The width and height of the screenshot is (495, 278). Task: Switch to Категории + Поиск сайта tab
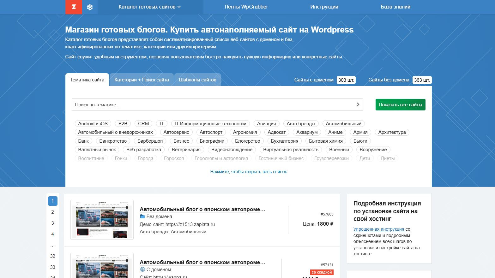(142, 80)
